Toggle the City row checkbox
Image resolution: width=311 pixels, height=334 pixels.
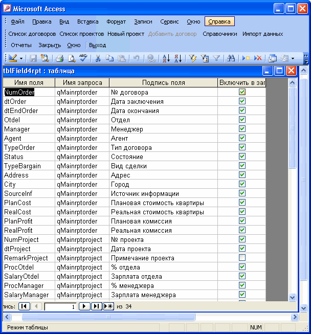[x=242, y=184]
